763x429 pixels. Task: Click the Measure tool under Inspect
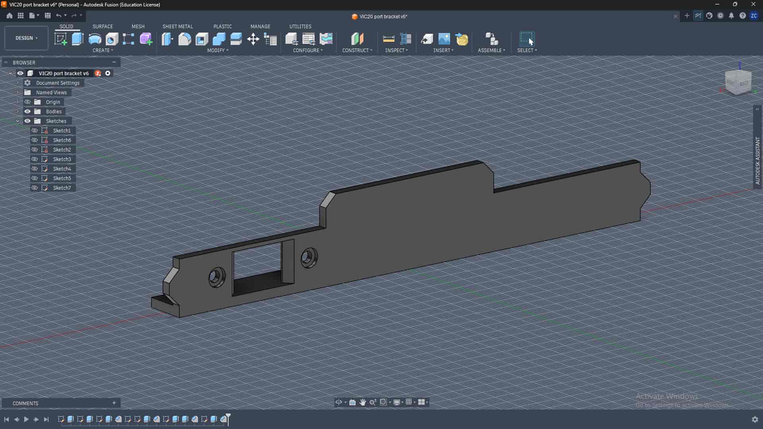pos(388,39)
